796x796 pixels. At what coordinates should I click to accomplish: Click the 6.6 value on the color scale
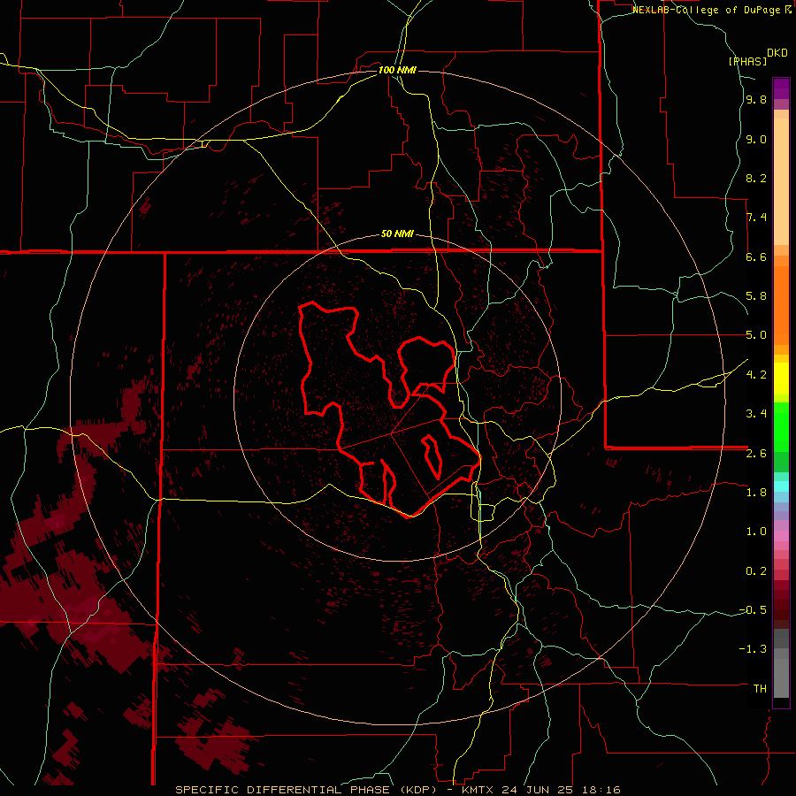click(756, 256)
